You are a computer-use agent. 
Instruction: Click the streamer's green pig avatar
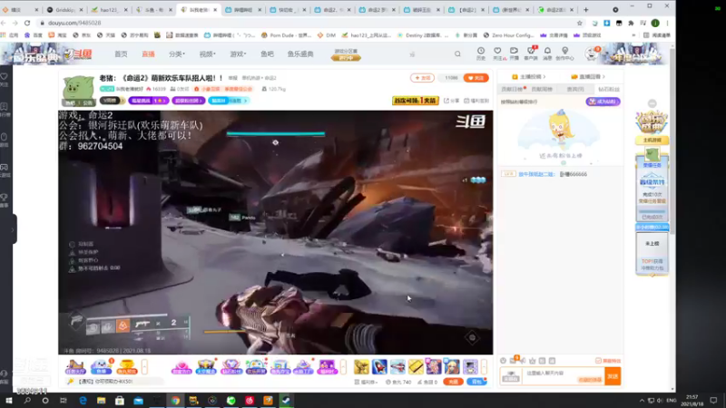point(78,89)
